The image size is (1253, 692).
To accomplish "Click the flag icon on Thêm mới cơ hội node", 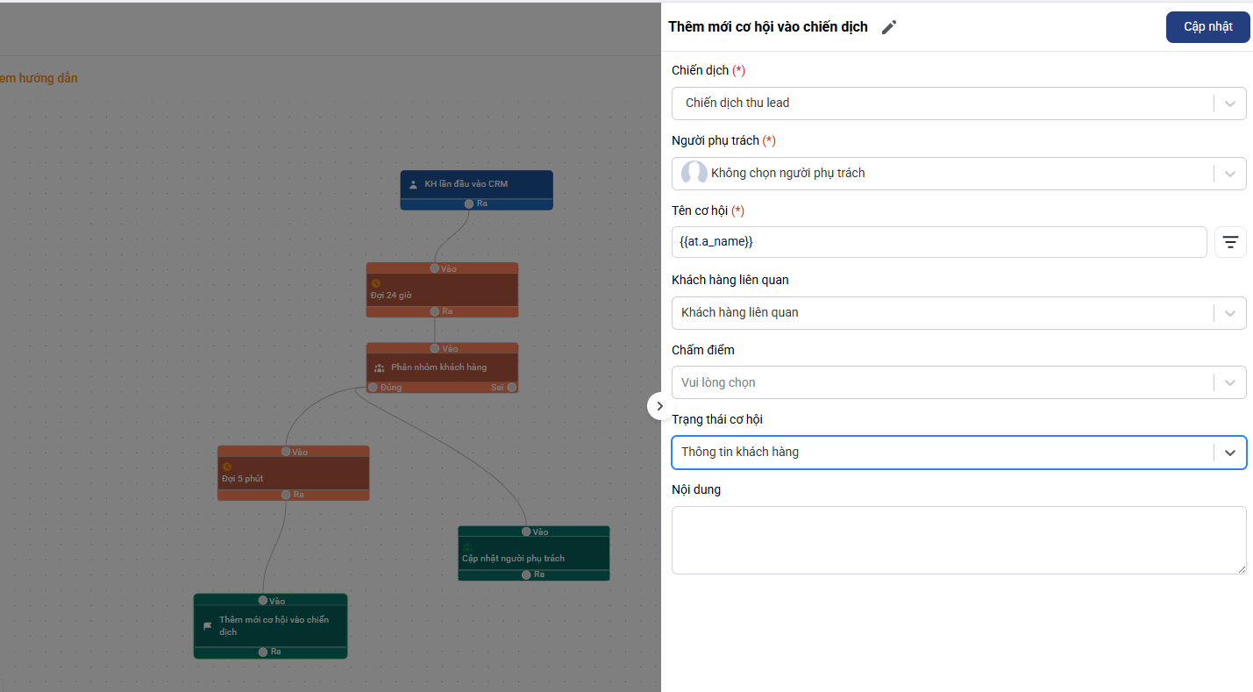I will tap(208, 626).
